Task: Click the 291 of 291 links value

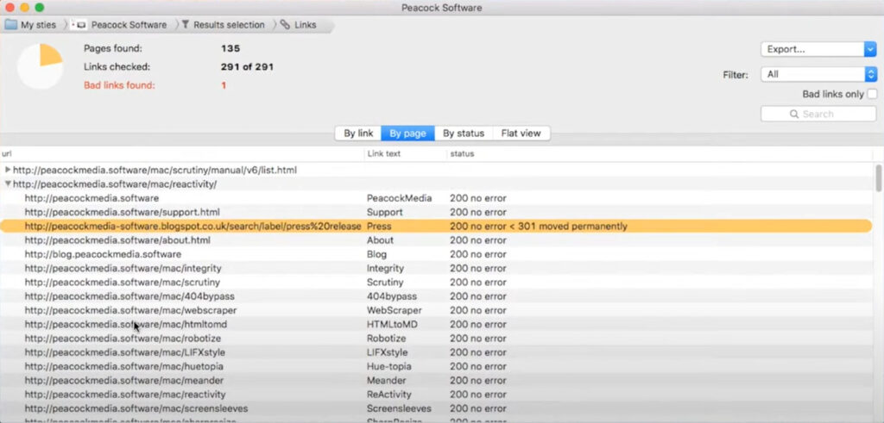Action: tap(247, 67)
